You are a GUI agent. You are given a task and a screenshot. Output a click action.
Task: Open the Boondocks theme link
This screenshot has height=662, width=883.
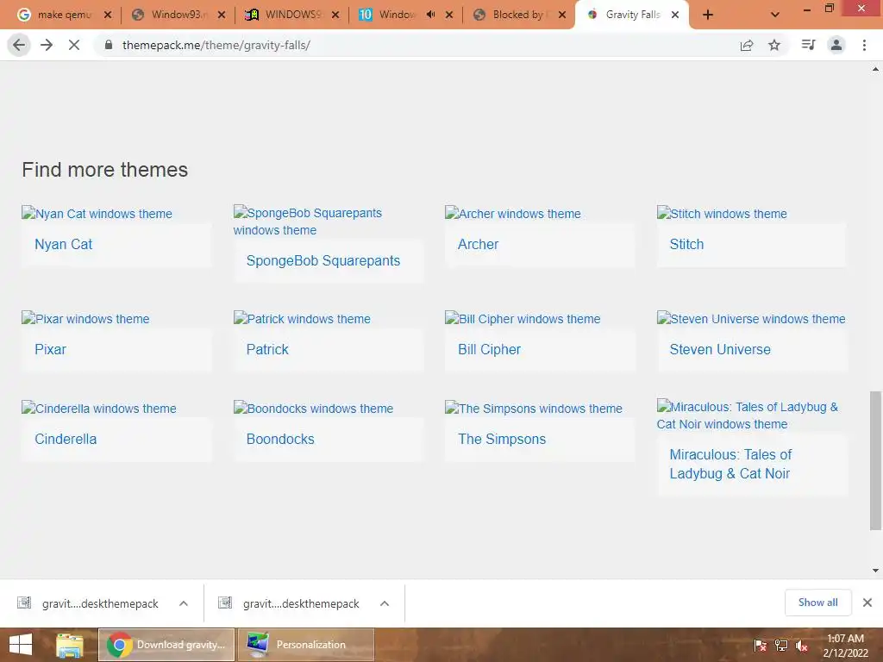(280, 439)
